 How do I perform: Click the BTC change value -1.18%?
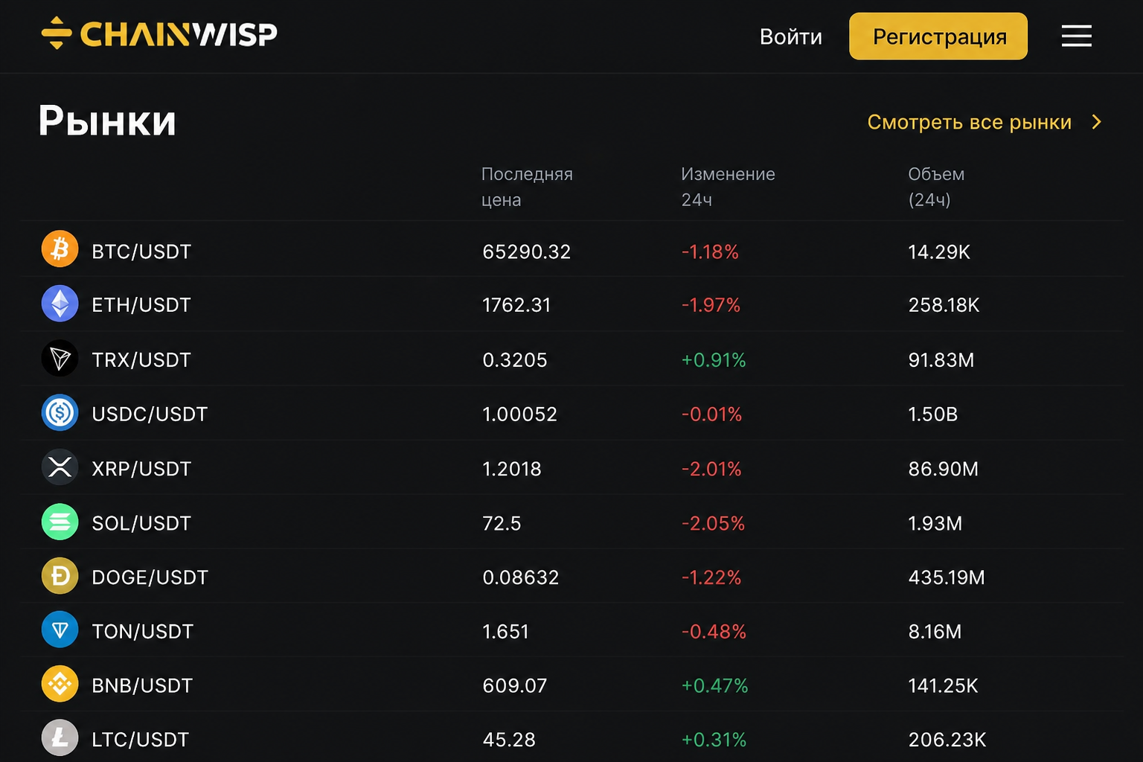coord(710,252)
